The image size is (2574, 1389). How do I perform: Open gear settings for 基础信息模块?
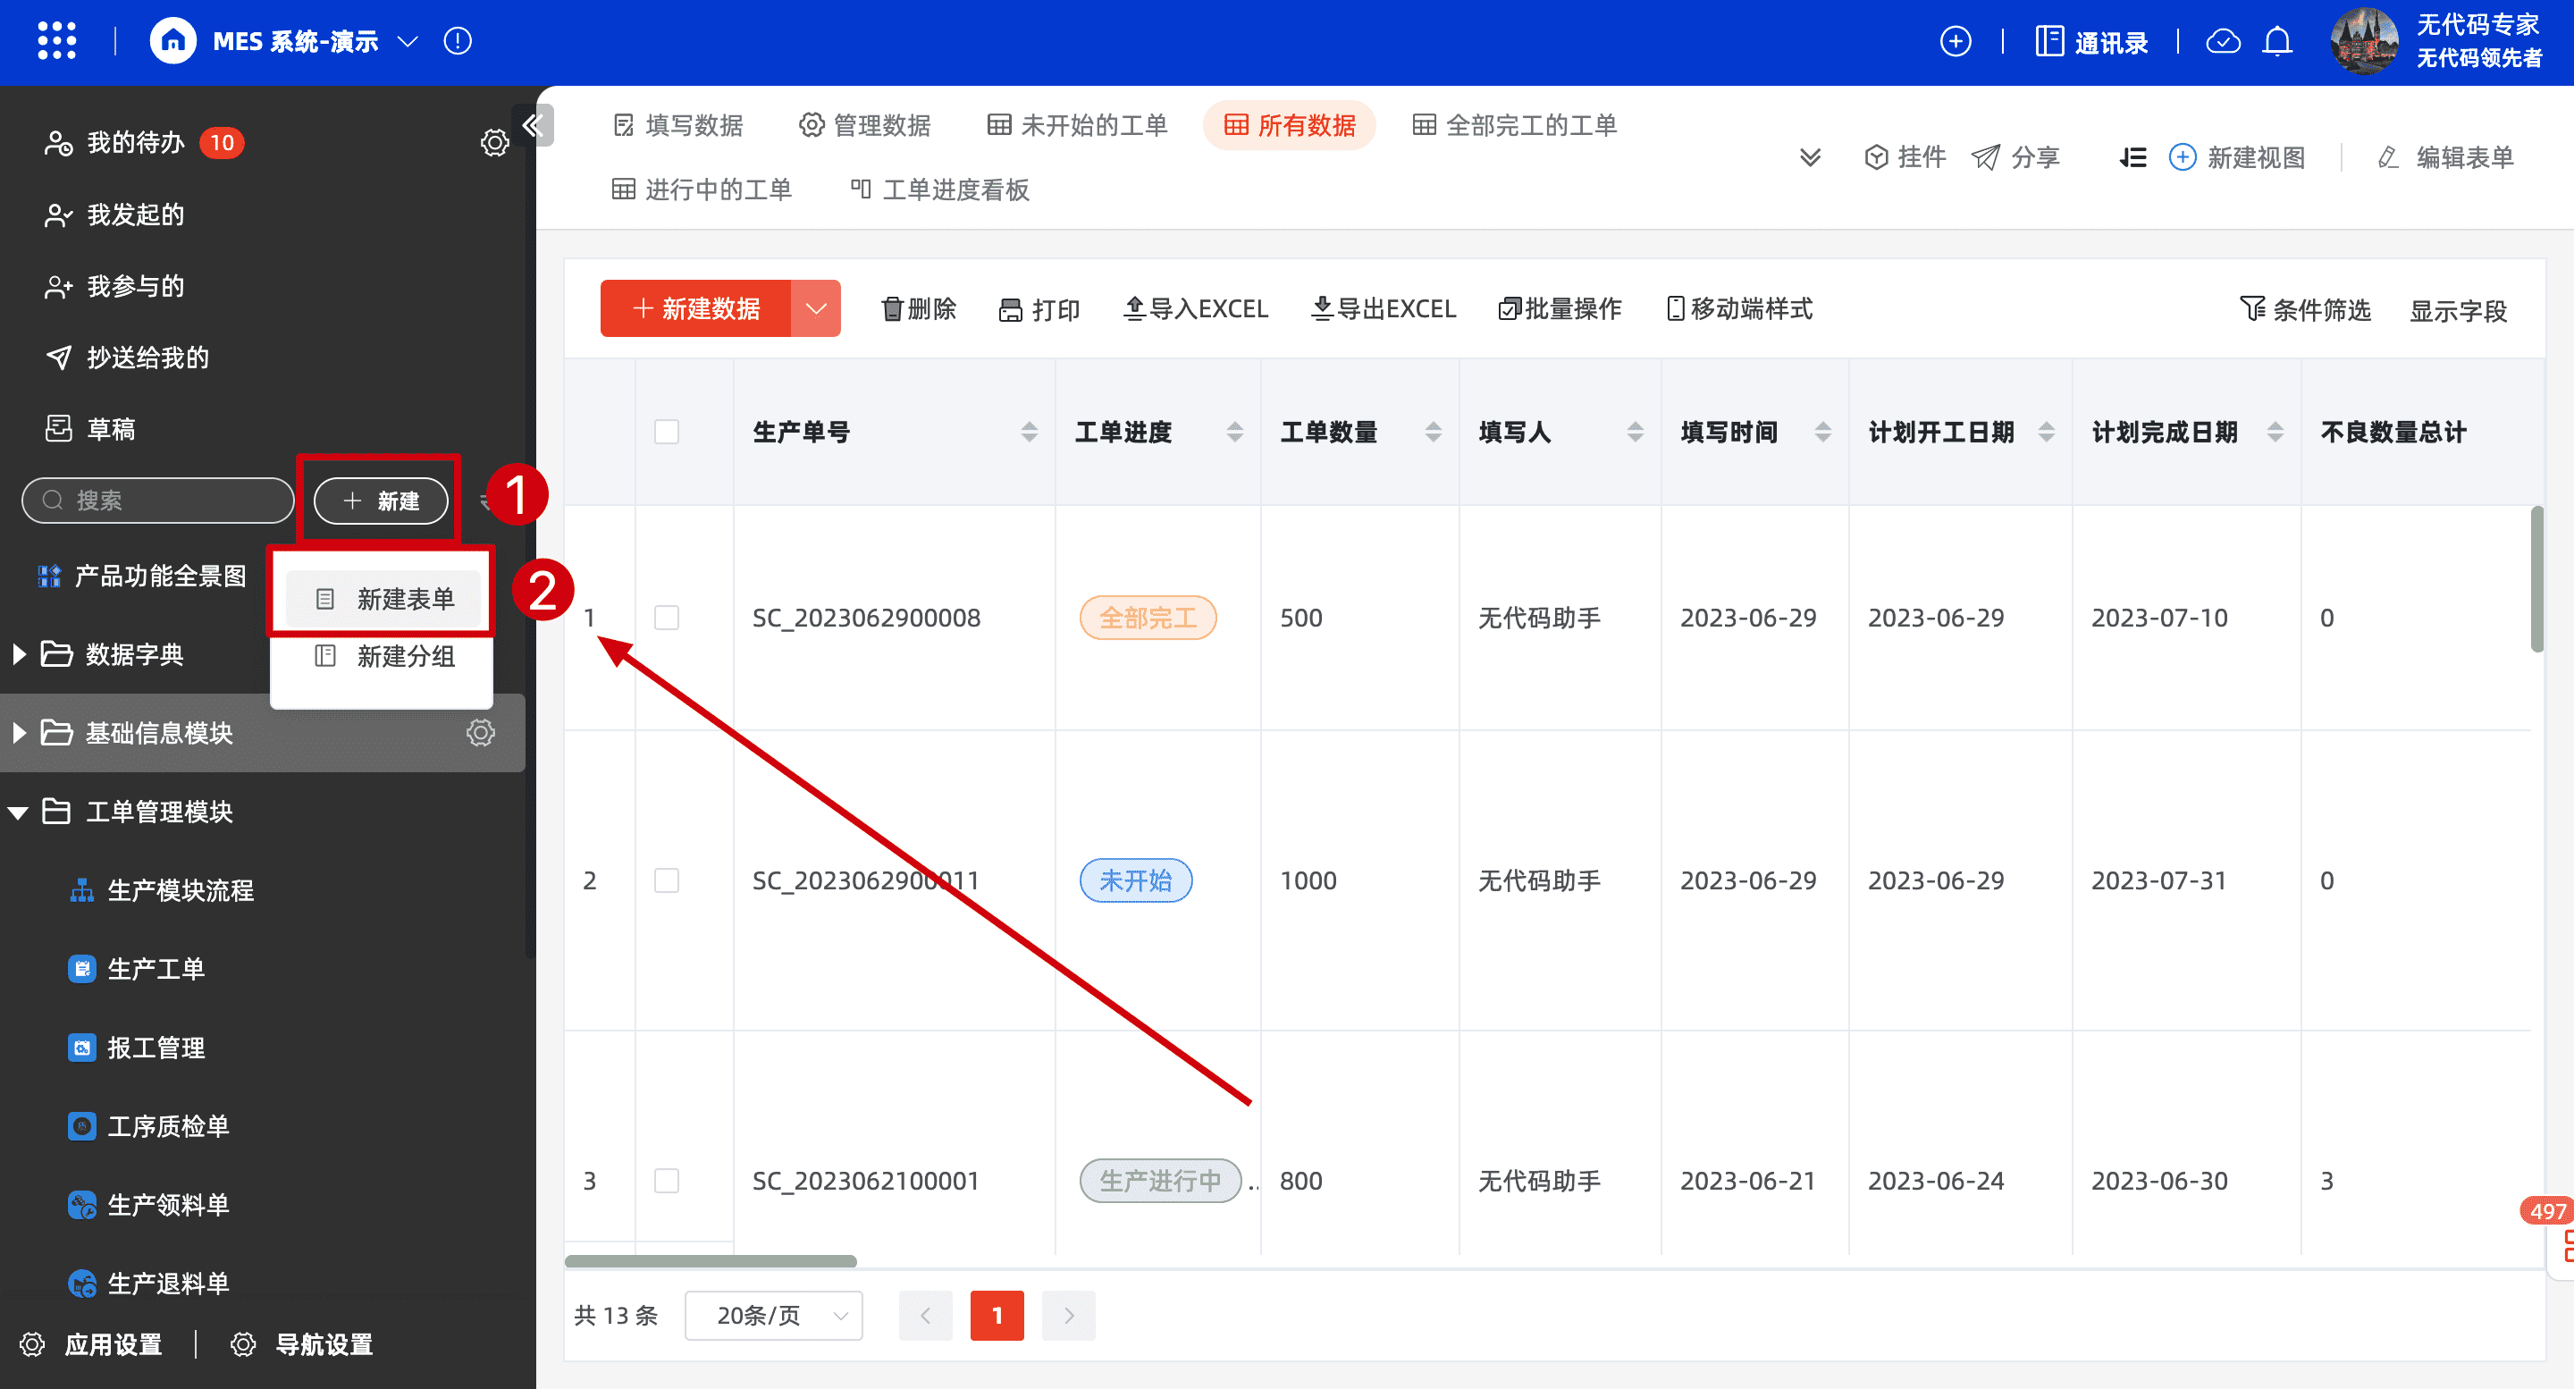(x=481, y=732)
